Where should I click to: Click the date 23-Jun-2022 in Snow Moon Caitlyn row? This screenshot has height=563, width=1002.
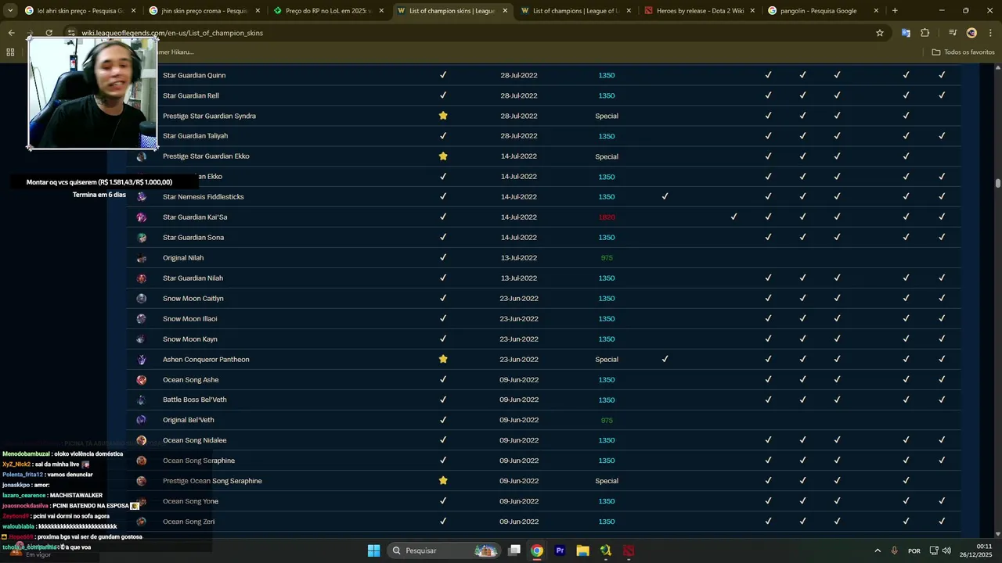click(x=519, y=299)
